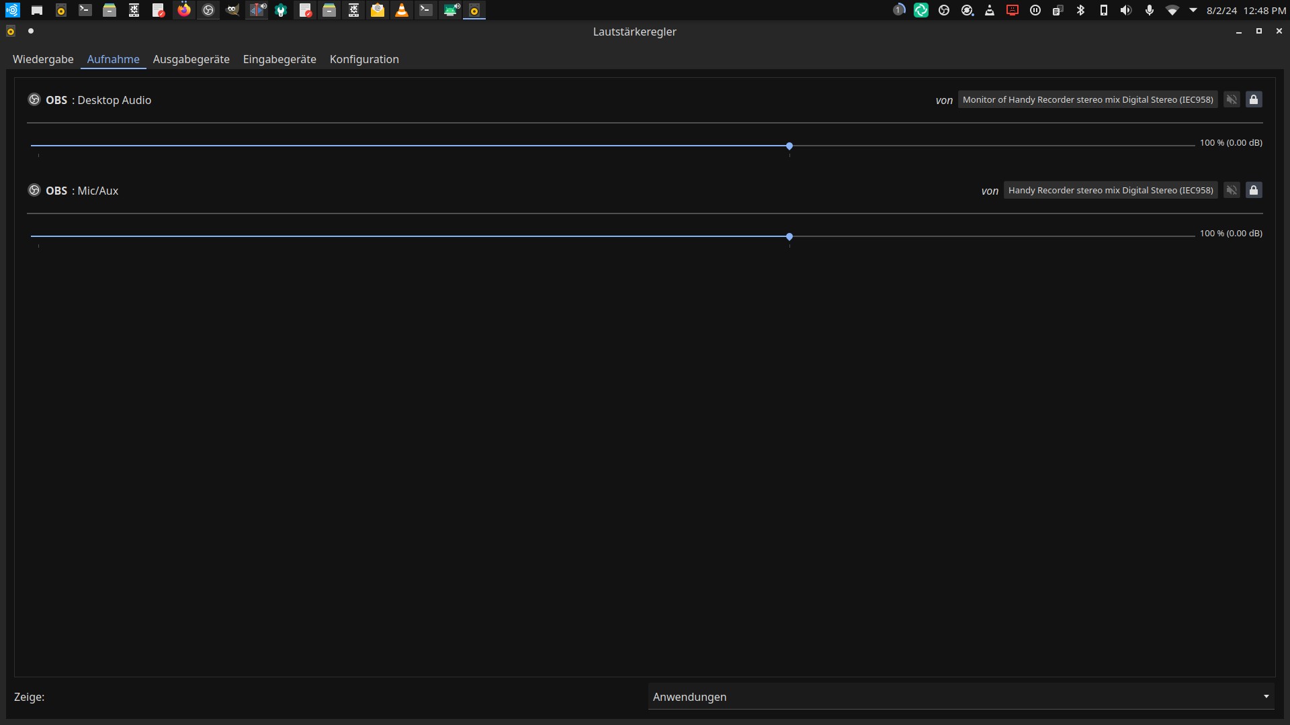Screen dimensions: 1290x725
Task: Click Desktop Audio's 100 % (0.00 dB) value
Action: pyautogui.click(x=1231, y=142)
